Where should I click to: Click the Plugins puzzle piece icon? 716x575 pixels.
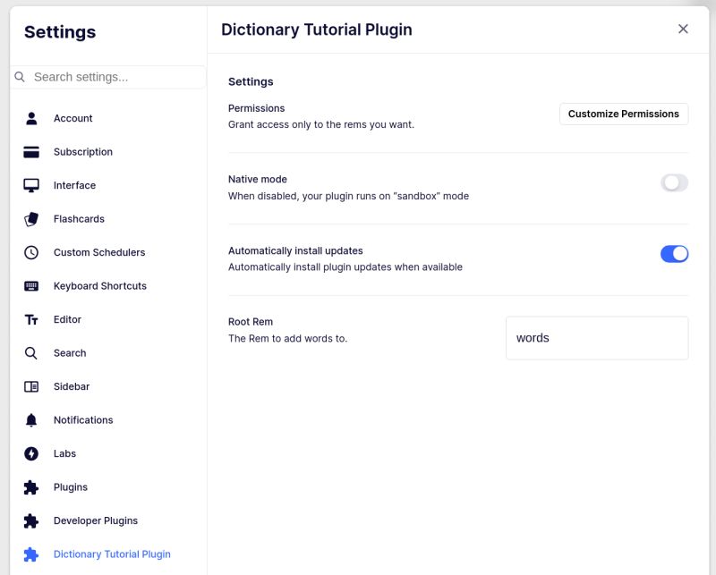[32, 487]
